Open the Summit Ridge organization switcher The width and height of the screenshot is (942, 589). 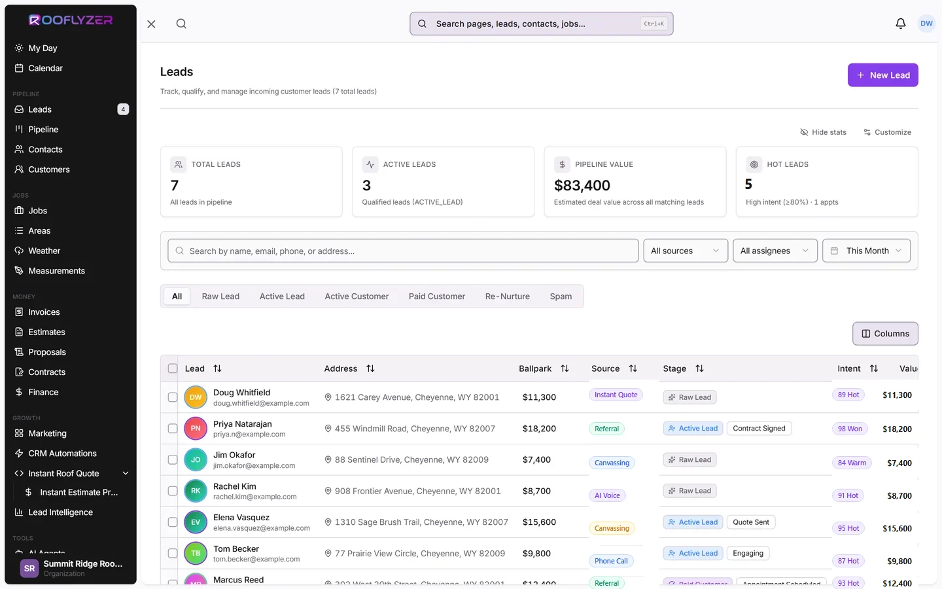(x=71, y=568)
